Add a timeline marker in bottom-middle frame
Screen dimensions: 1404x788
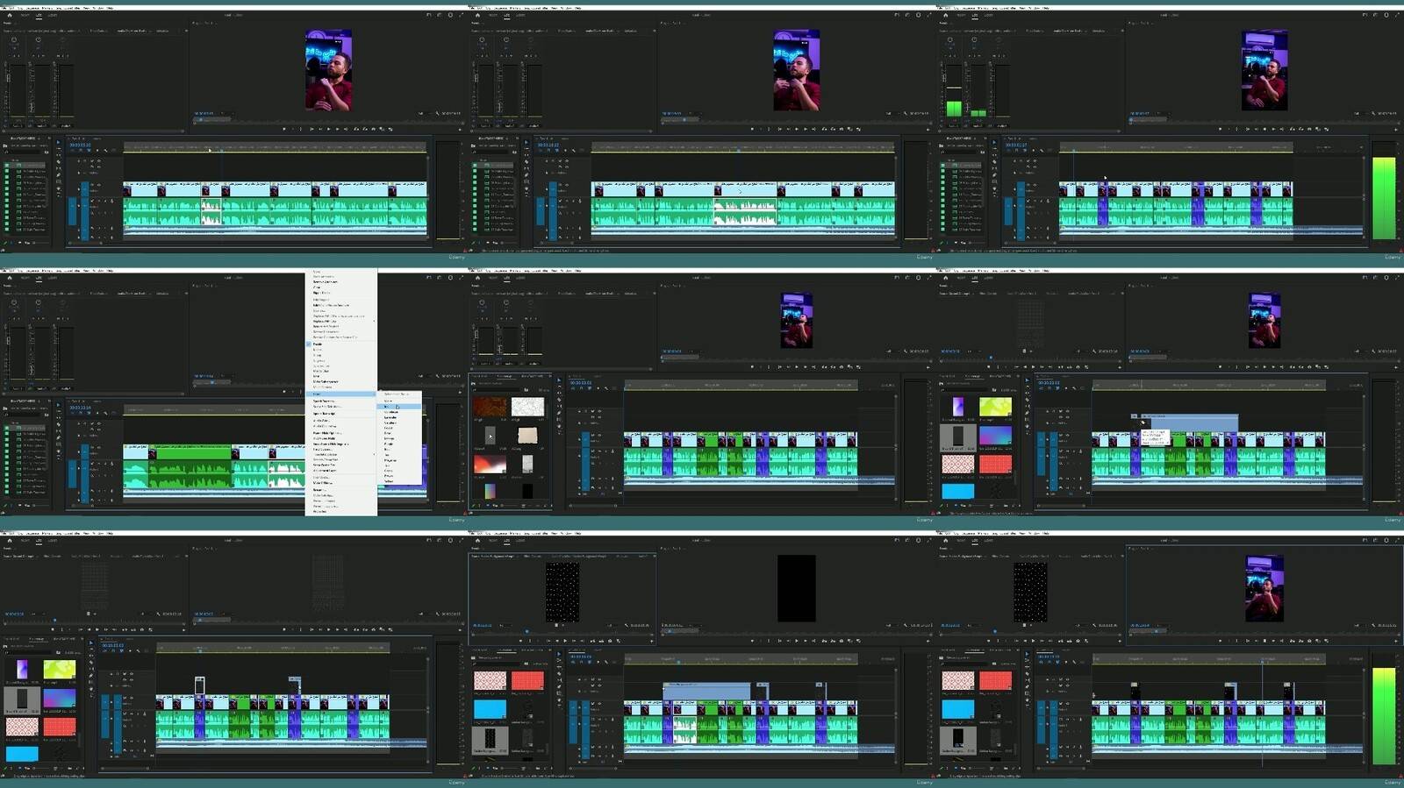tap(598, 662)
